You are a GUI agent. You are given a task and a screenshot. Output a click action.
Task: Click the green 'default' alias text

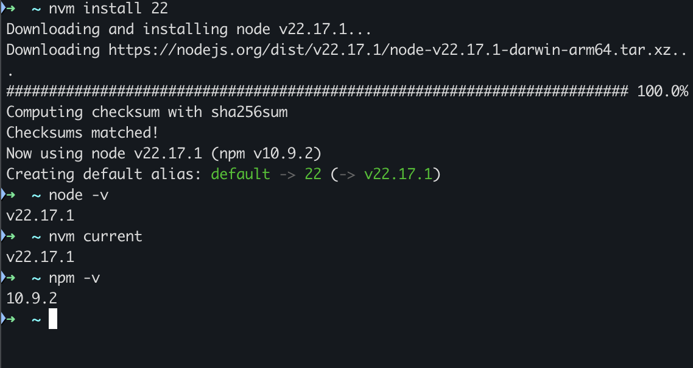(241, 174)
